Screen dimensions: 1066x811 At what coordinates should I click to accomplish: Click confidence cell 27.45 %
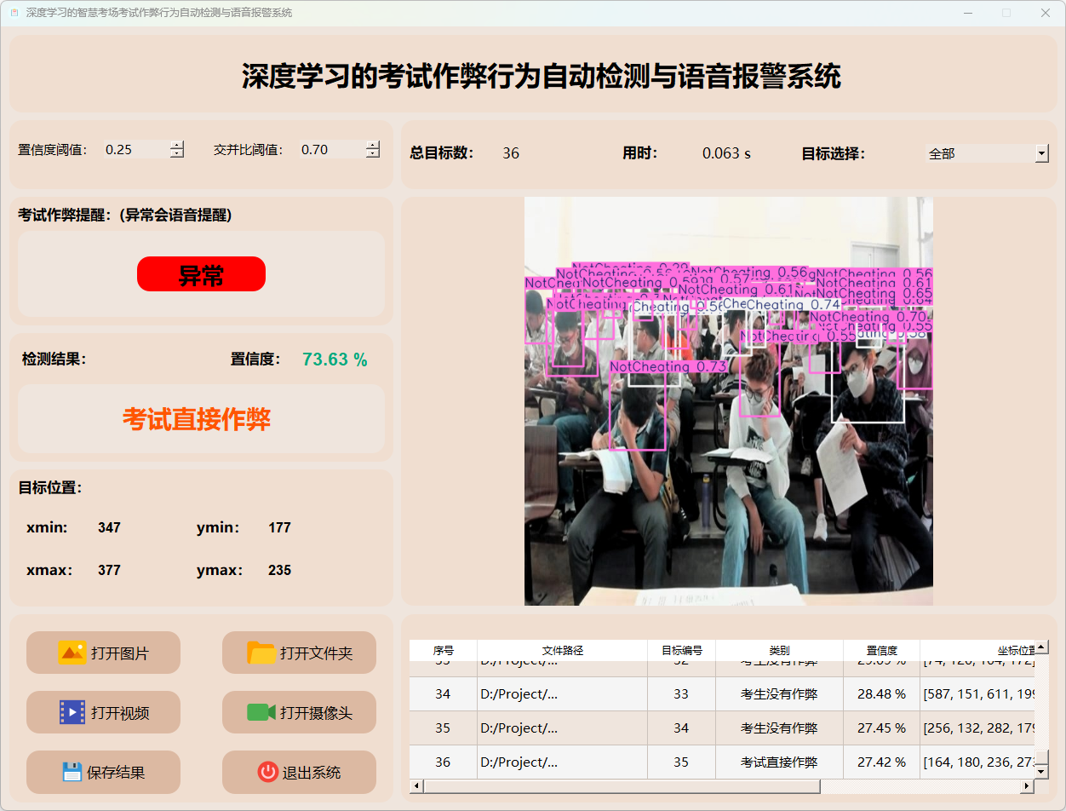[881, 728]
